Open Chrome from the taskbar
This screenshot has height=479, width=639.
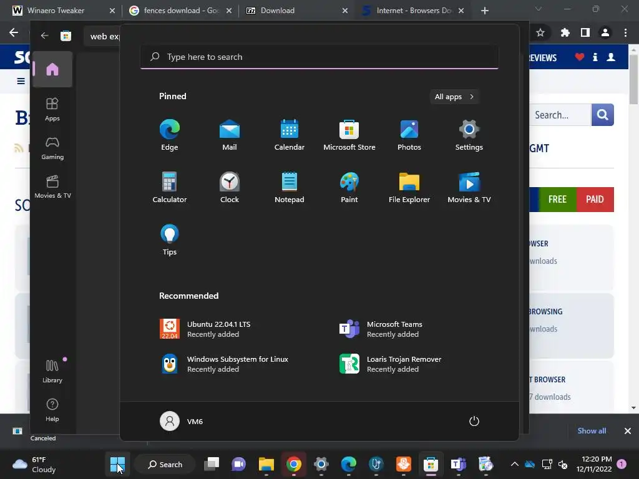click(x=293, y=464)
